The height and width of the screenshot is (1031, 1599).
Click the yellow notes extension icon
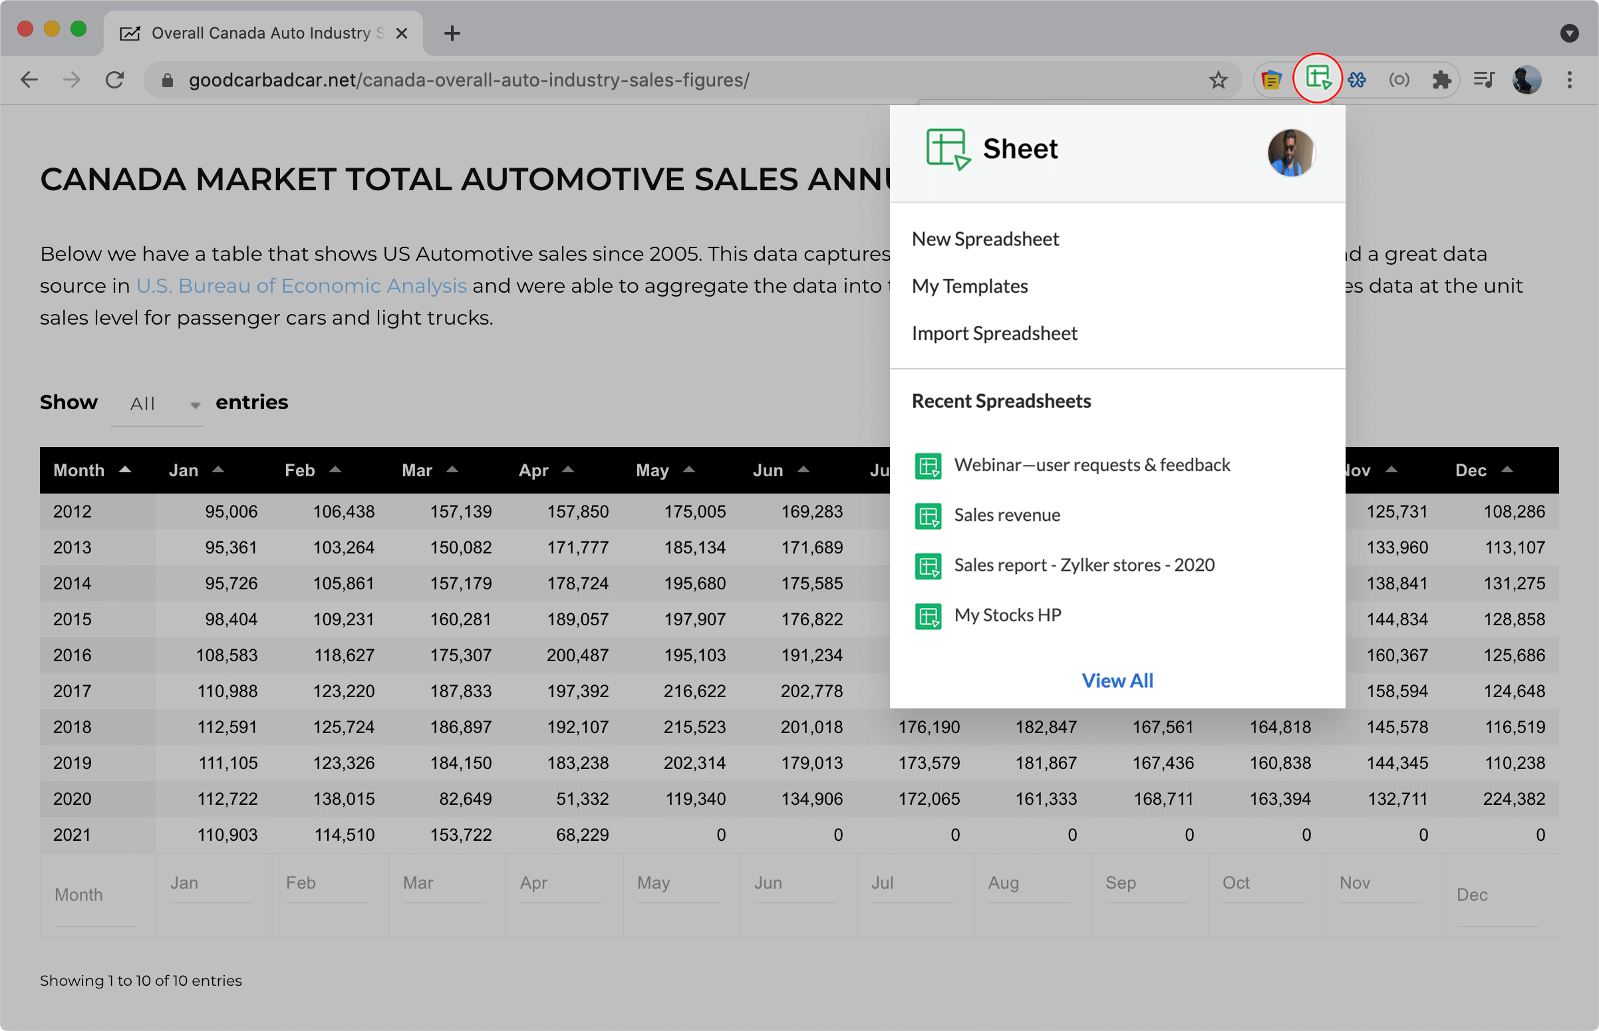click(1270, 80)
